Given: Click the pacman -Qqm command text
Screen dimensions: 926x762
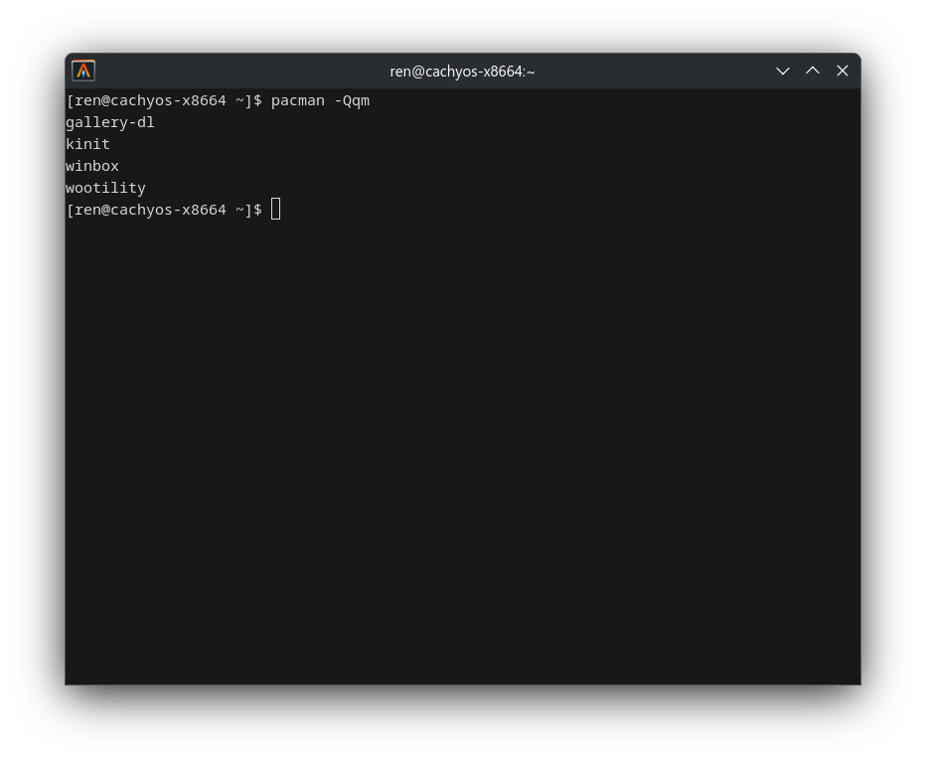Looking at the screenshot, I should click(x=320, y=101).
